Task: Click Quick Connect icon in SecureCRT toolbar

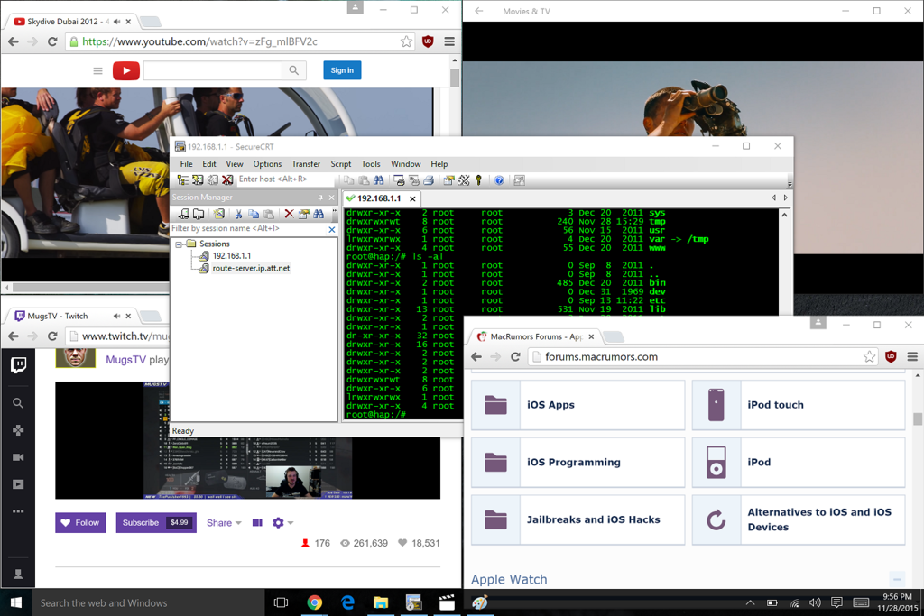Action: coord(198,180)
